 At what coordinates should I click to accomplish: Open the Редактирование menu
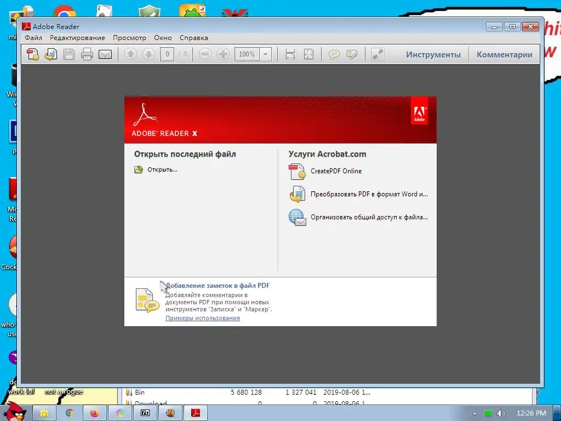(77, 38)
